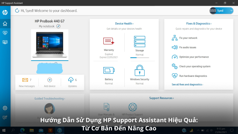Viewport: 238px width, 134px height.
Task: Open the Virtual Agent avatar
Action: pos(50,109)
